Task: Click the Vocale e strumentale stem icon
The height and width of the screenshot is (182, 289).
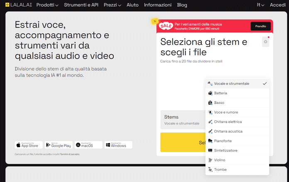Action: coord(210,84)
